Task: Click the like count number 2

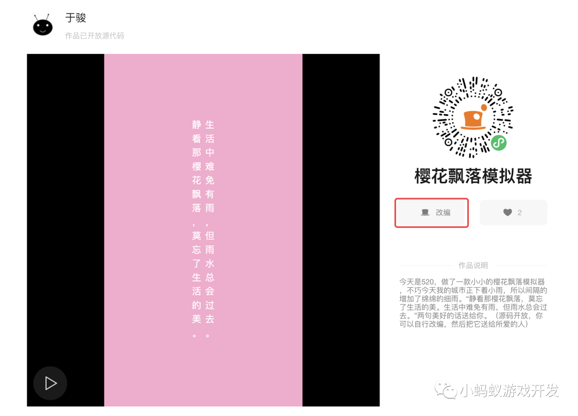Action: coord(519,213)
